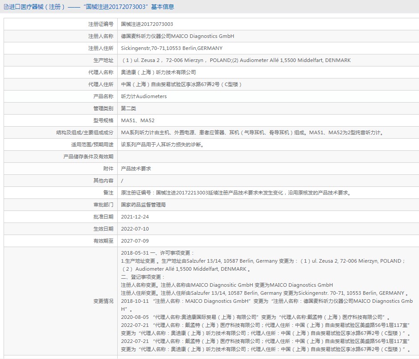
Task: Select the "适用范围/预期用途" row label
Action: pos(92,144)
